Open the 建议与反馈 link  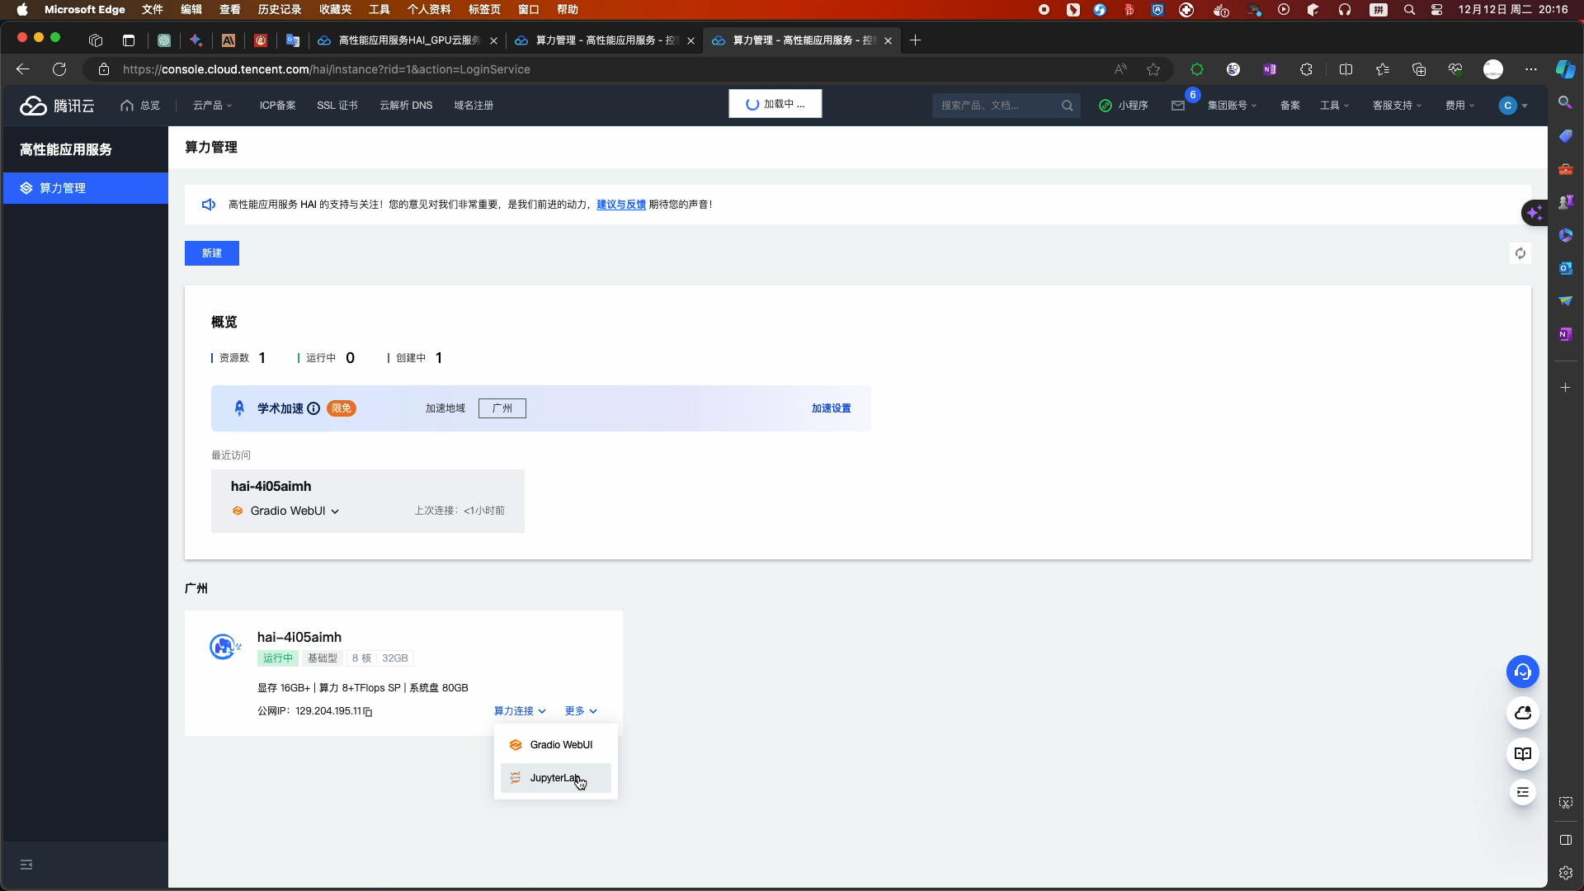[620, 205]
